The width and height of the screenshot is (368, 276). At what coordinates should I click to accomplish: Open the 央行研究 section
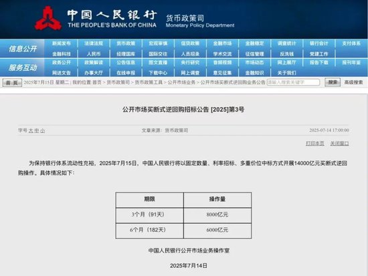(190, 62)
